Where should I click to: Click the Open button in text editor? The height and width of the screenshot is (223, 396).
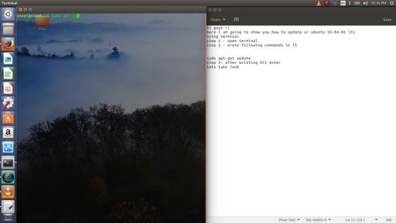point(215,19)
